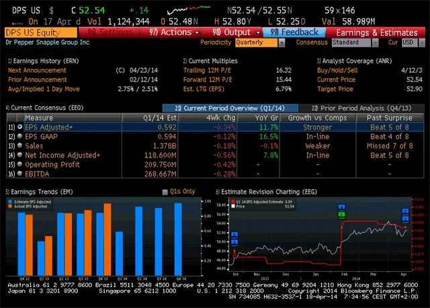Enable the Q1s Only checkbox
Screen dimensions: 430x308
tap(166, 192)
